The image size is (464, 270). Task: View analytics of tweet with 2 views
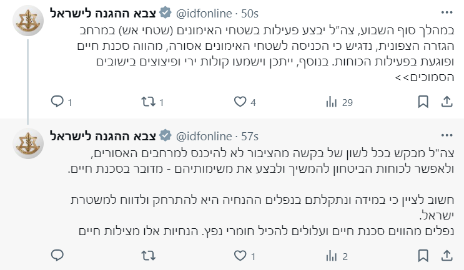tap(331, 255)
